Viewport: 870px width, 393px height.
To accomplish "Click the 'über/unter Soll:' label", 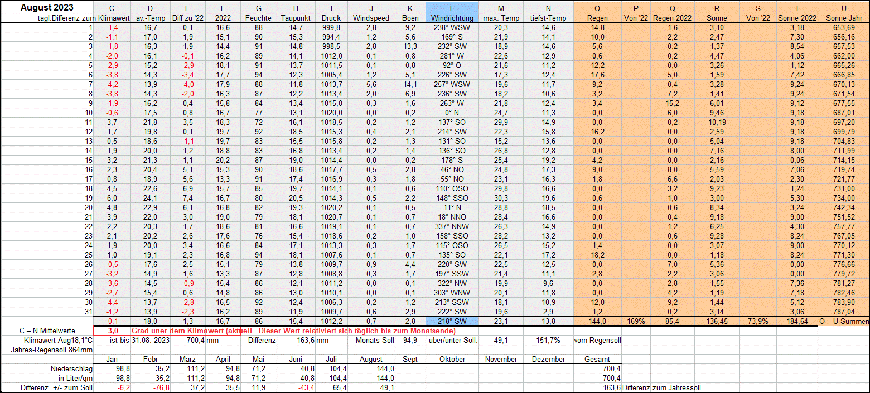I will 452,340.
